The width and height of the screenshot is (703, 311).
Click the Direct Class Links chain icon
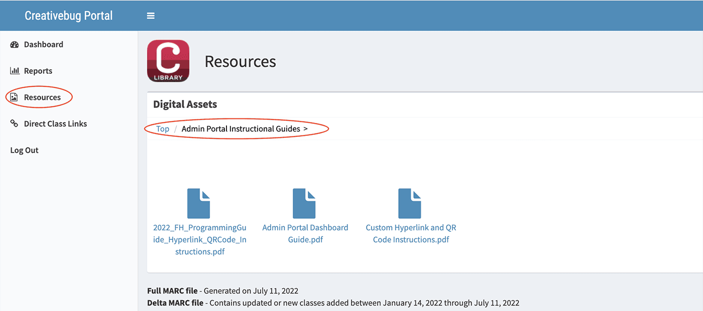click(x=14, y=123)
